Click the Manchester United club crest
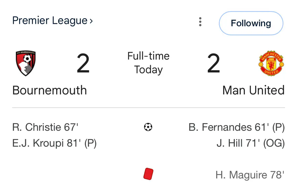297x185 pixels. [x=271, y=63]
